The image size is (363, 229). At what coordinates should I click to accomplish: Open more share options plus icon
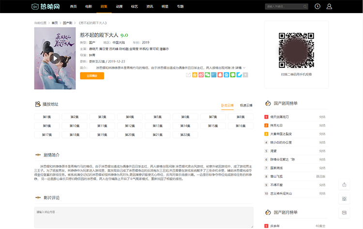tap(245, 75)
